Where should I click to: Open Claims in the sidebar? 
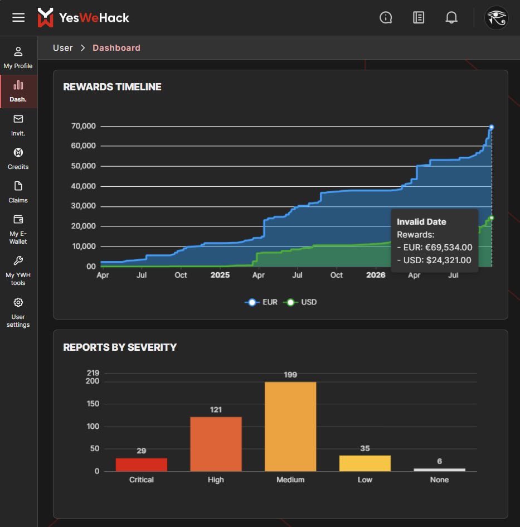18,192
